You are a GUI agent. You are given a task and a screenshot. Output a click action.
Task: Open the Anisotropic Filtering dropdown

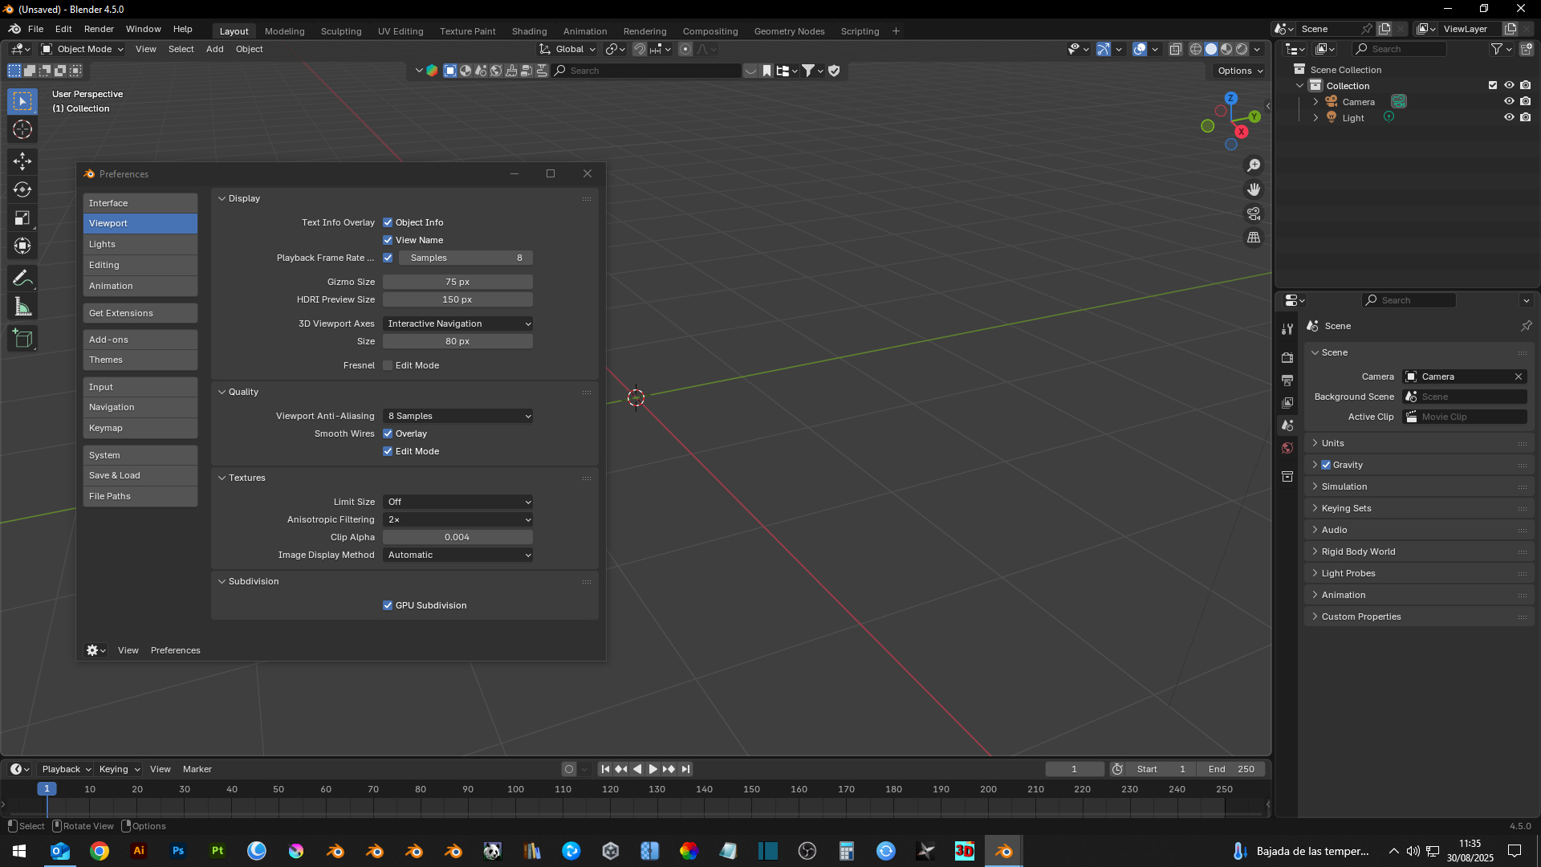click(457, 519)
